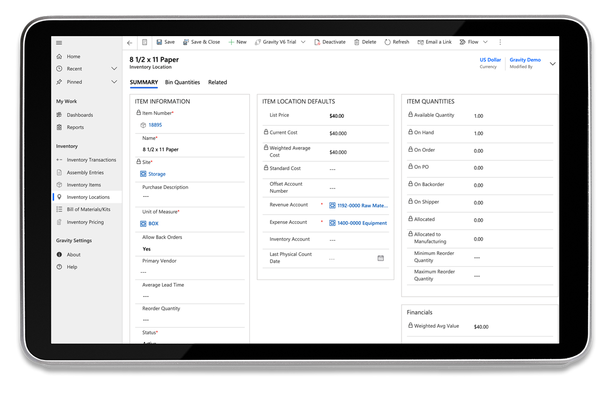Open 1192-0000 Raw Mate... revenue account
The width and height of the screenshot is (611, 400).
(x=362, y=206)
